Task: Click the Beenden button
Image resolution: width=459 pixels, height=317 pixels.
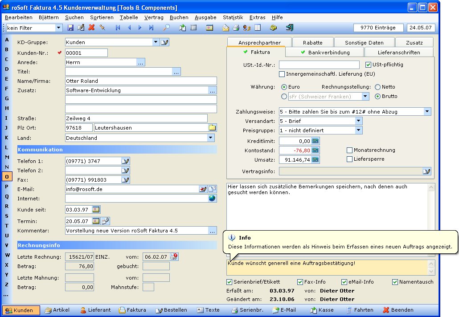Action: click(x=398, y=310)
